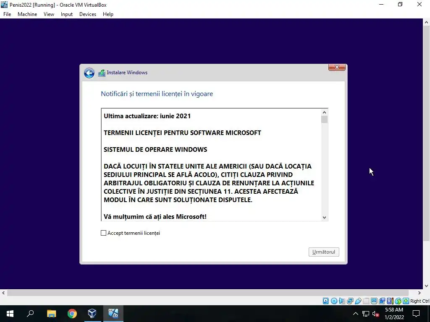Image resolution: width=430 pixels, height=322 pixels.
Task: Click the license text scroll-up arrow
Action: click(x=325, y=112)
